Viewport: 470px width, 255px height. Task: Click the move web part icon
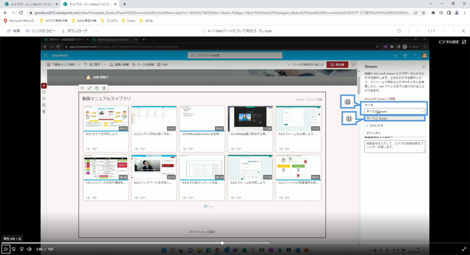pos(82,88)
